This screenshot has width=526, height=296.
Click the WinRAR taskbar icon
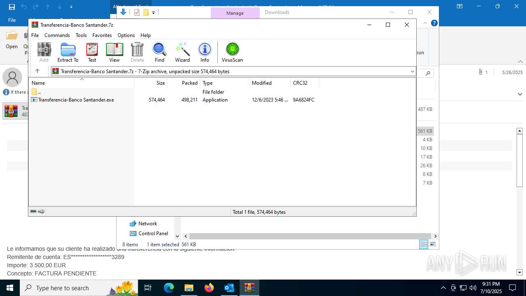coord(249,288)
